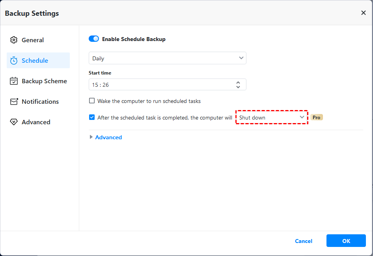Click the Cancel button
The width and height of the screenshot is (373, 256).
click(304, 241)
